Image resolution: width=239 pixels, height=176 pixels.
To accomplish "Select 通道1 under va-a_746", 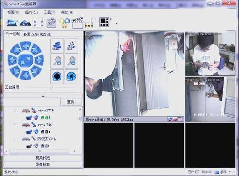I will pos(45,131).
